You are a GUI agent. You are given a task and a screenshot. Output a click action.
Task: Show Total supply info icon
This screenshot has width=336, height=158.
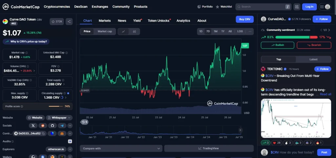tap(63, 80)
